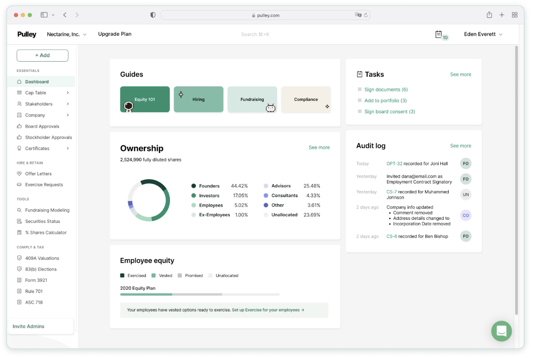Open Fundraising Modeling in the sidebar
The image size is (533, 359).
(47, 210)
